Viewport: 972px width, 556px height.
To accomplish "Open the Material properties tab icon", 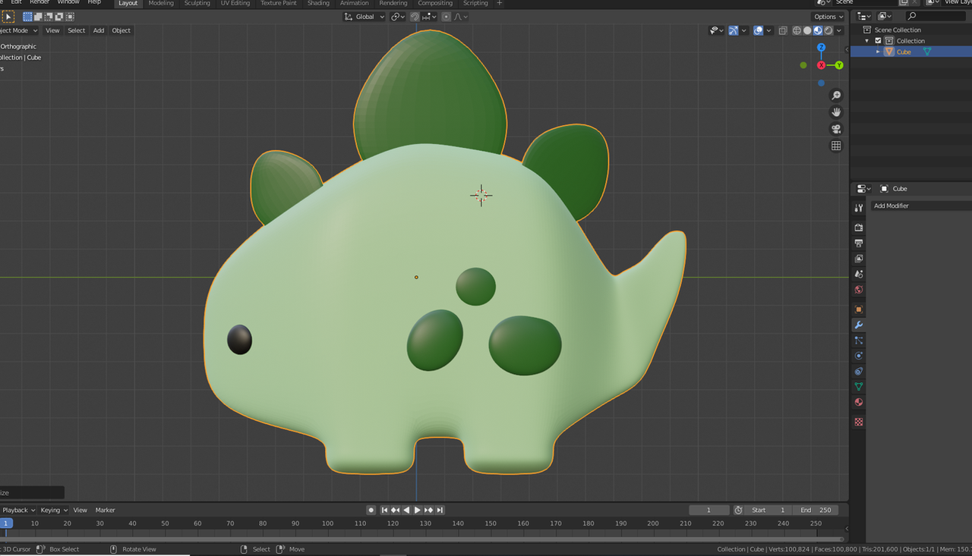I will point(859,402).
